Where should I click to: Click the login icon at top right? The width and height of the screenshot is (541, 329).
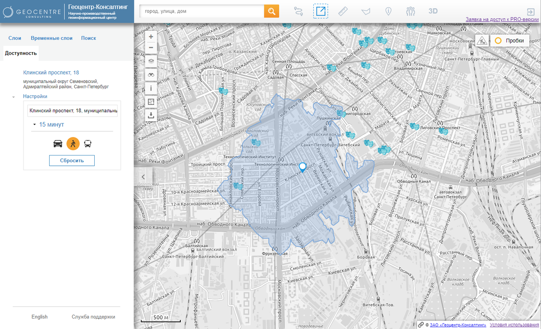[530, 11]
